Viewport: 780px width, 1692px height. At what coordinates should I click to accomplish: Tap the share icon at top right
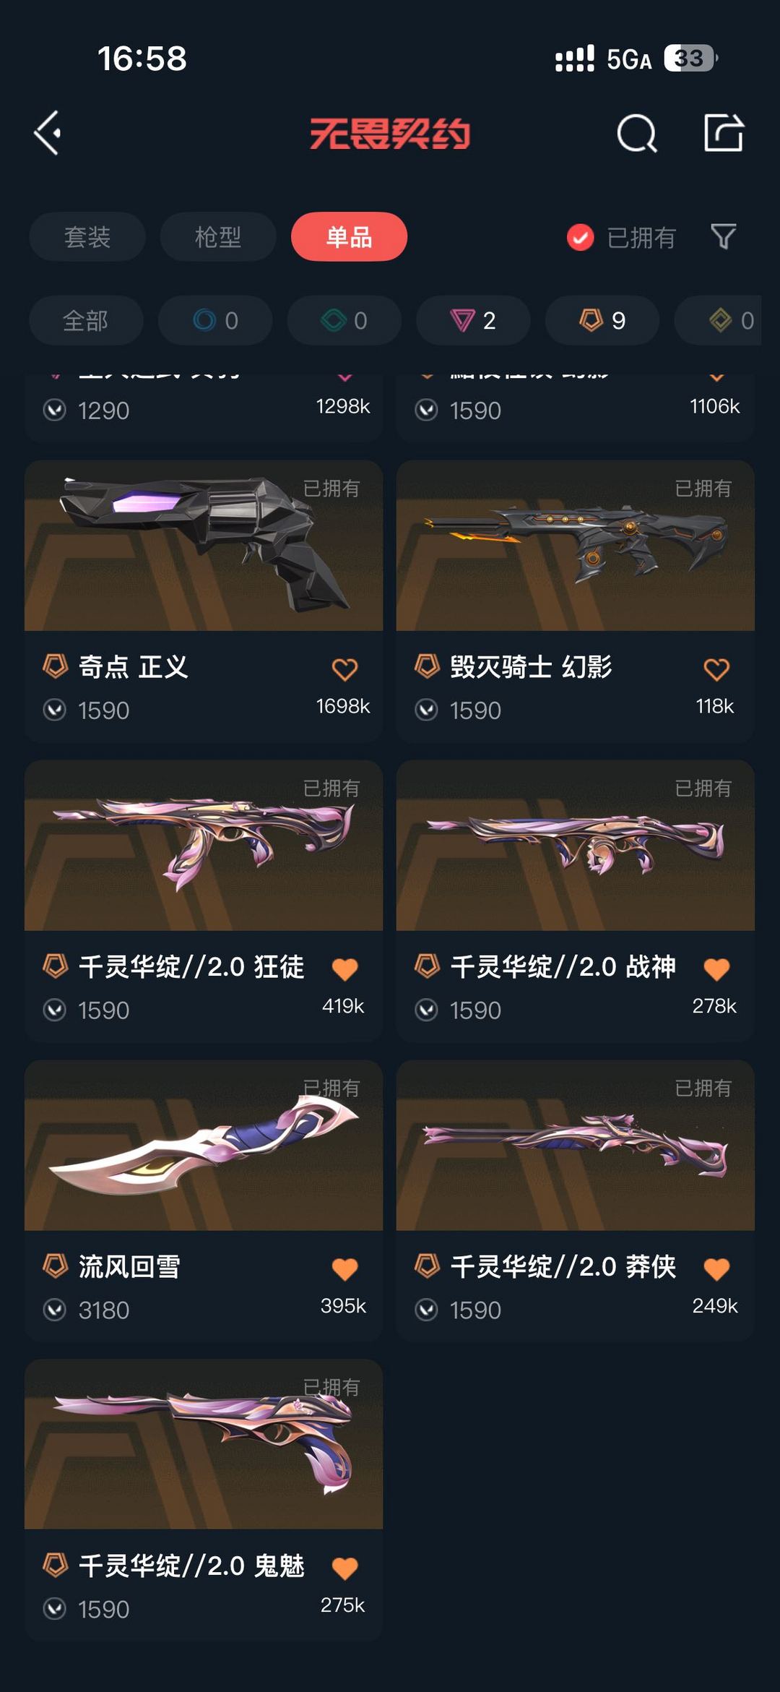tap(724, 132)
